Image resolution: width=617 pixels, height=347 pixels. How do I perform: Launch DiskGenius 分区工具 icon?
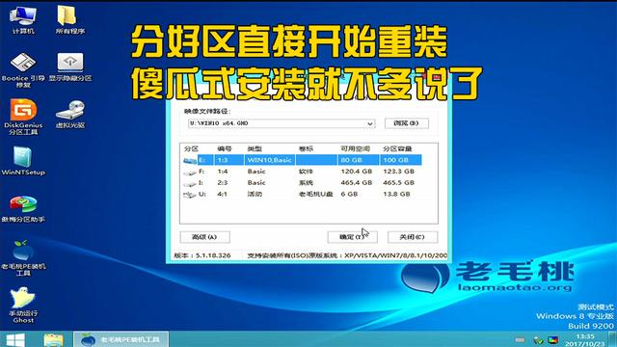click(23, 117)
